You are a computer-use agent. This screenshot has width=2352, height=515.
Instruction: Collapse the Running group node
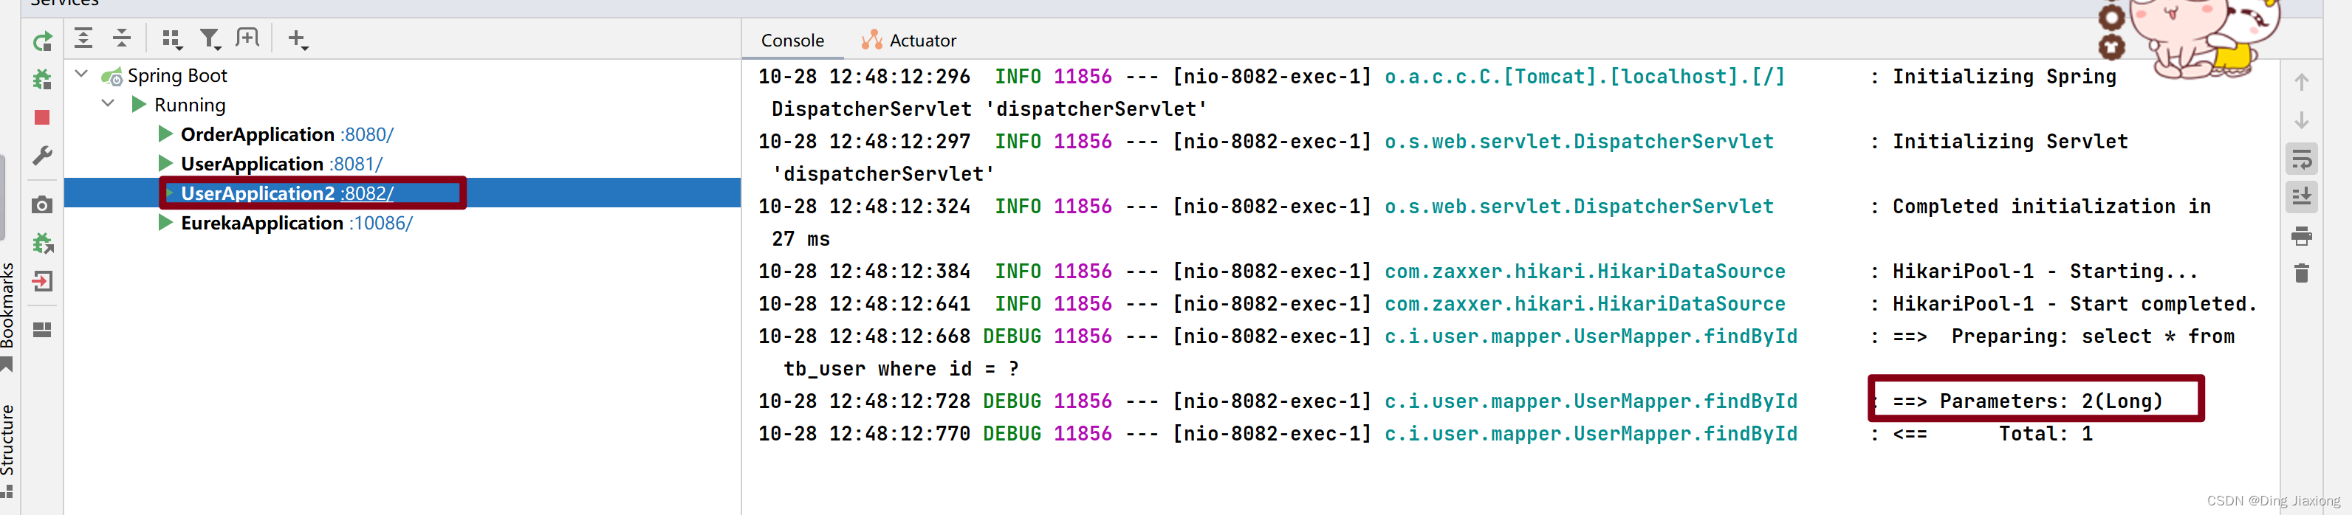point(108,104)
